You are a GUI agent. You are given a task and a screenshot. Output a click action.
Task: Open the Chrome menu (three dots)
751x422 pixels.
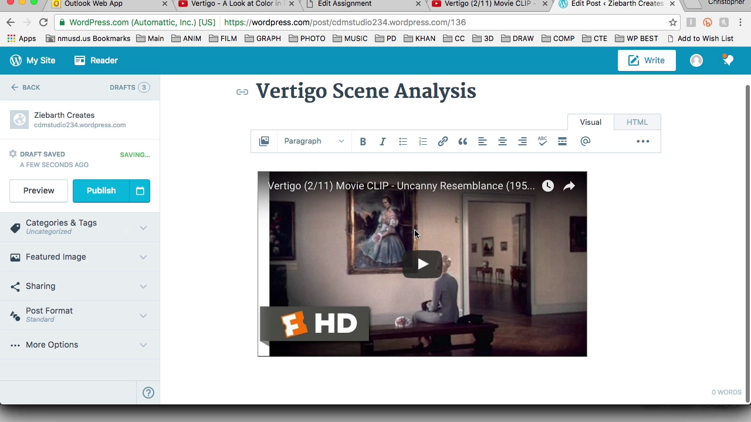740,22
